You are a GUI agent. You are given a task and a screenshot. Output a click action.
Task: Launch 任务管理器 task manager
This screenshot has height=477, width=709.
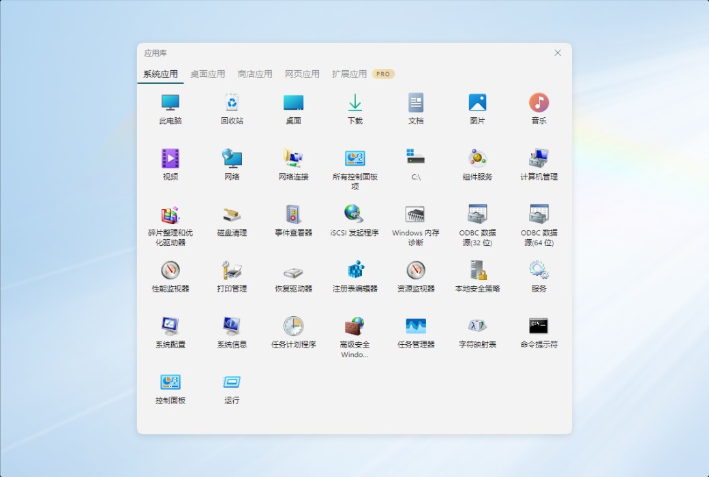click(416, 326)
